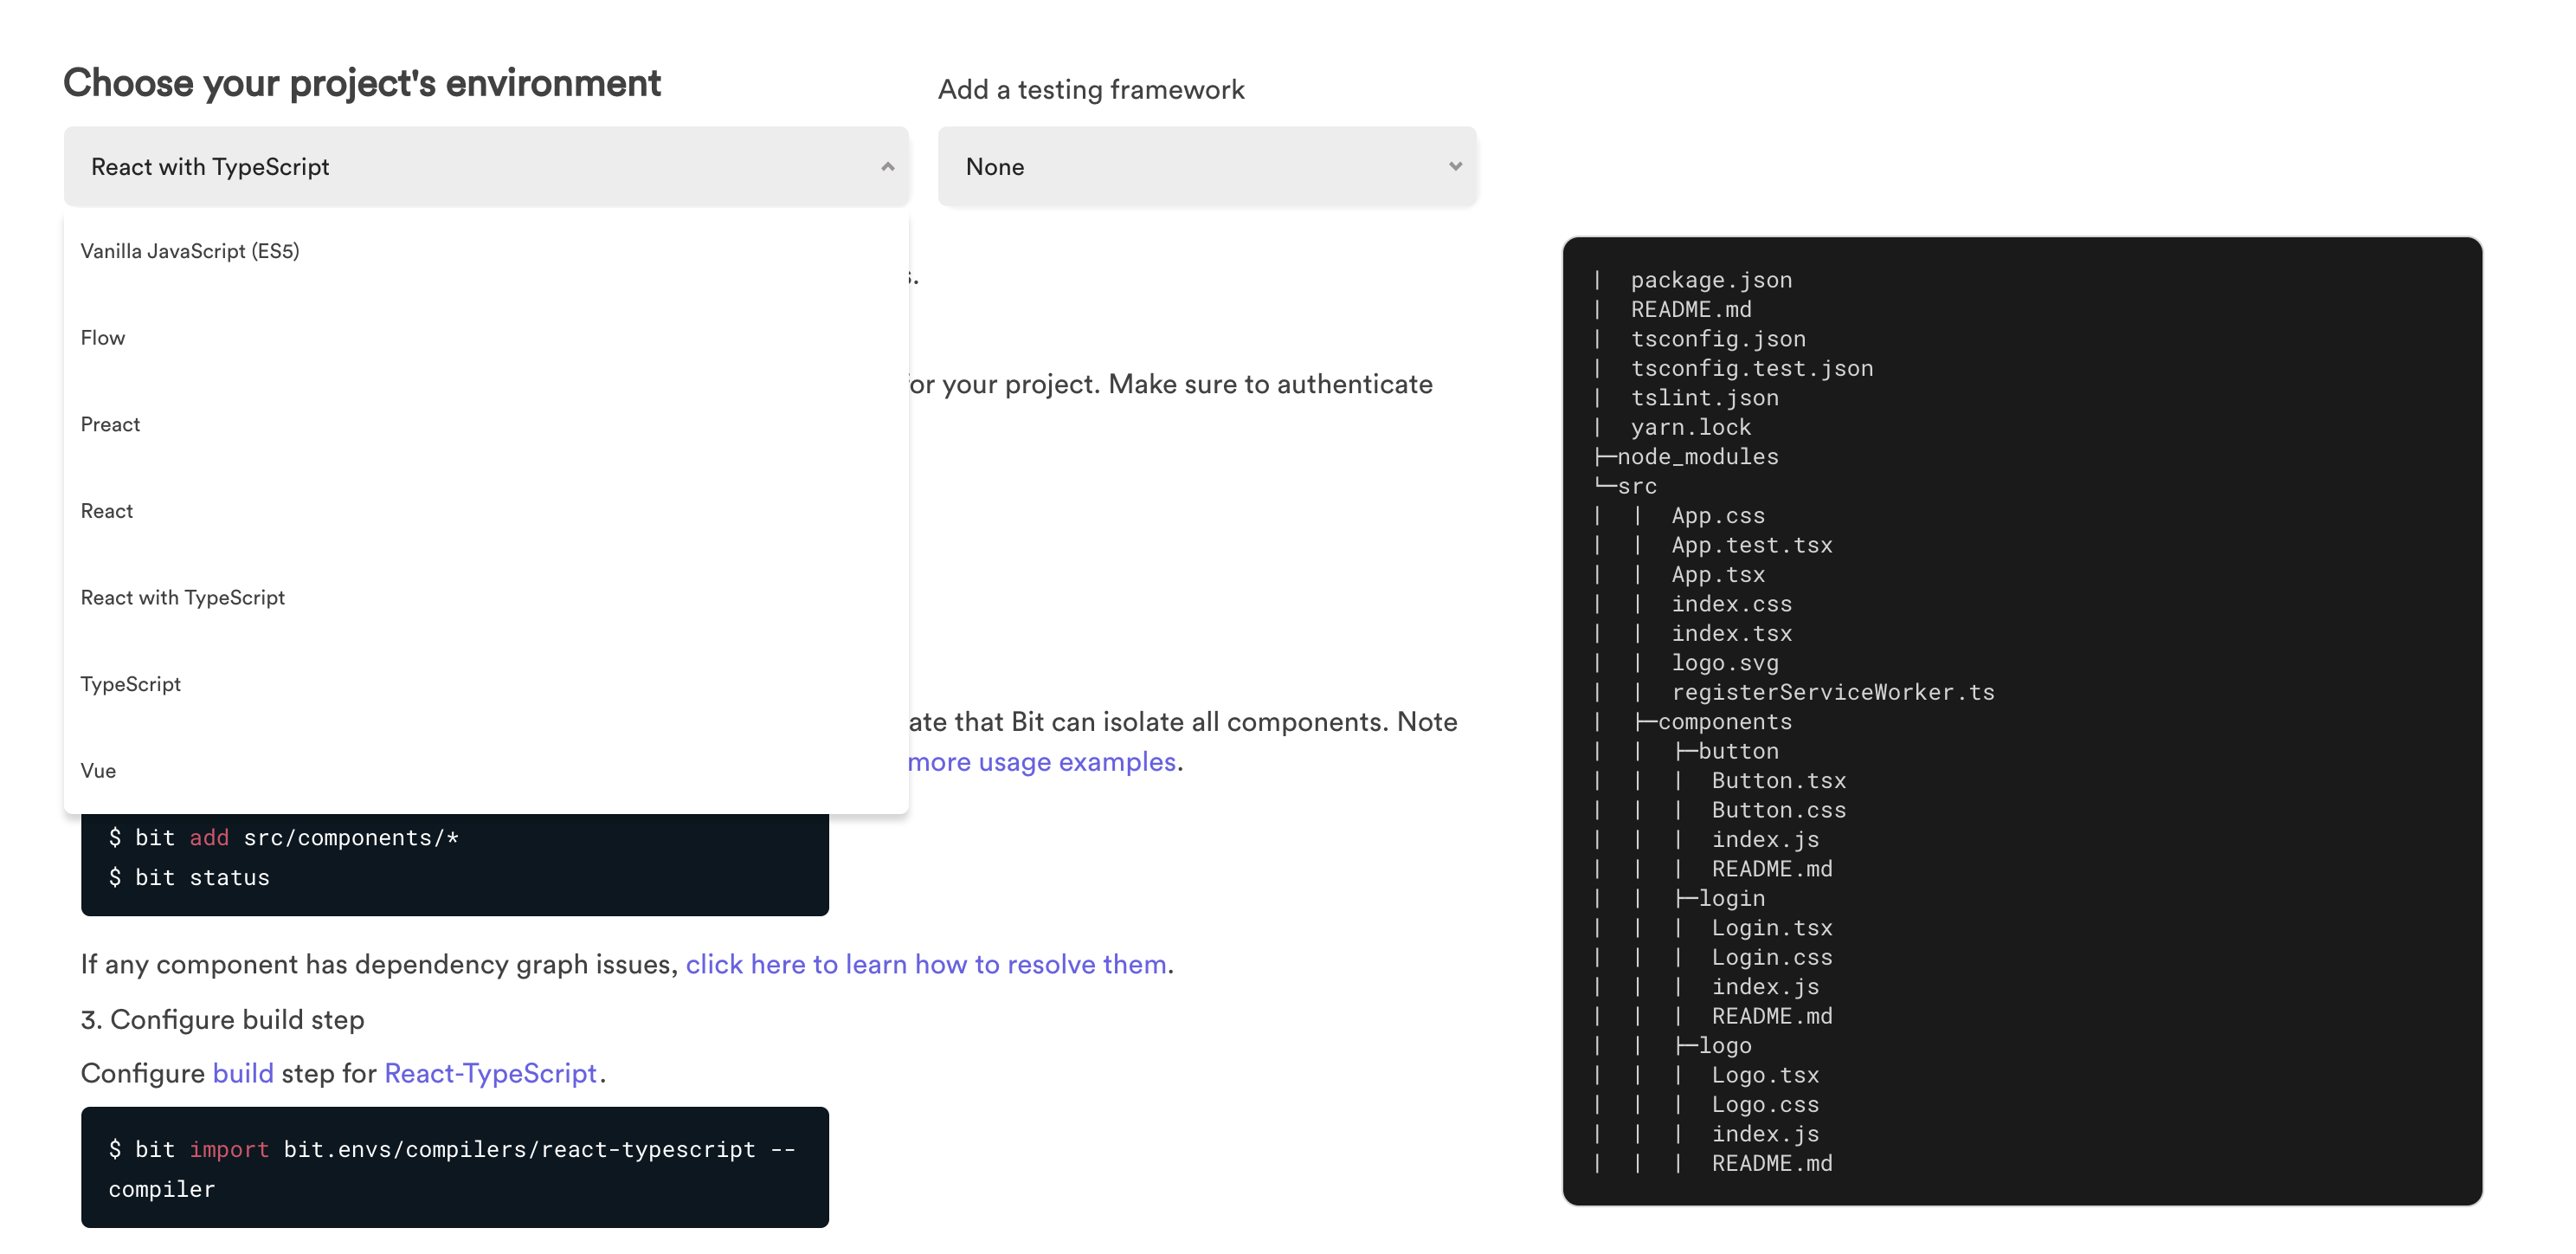
Task: Click Button.tsx in the file tree
Action: click(1779, 782)
